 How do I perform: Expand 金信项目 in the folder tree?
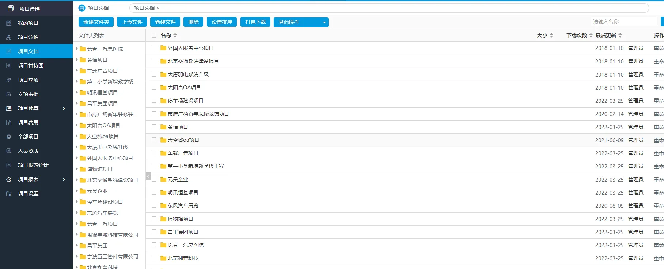tap(77, 59)
